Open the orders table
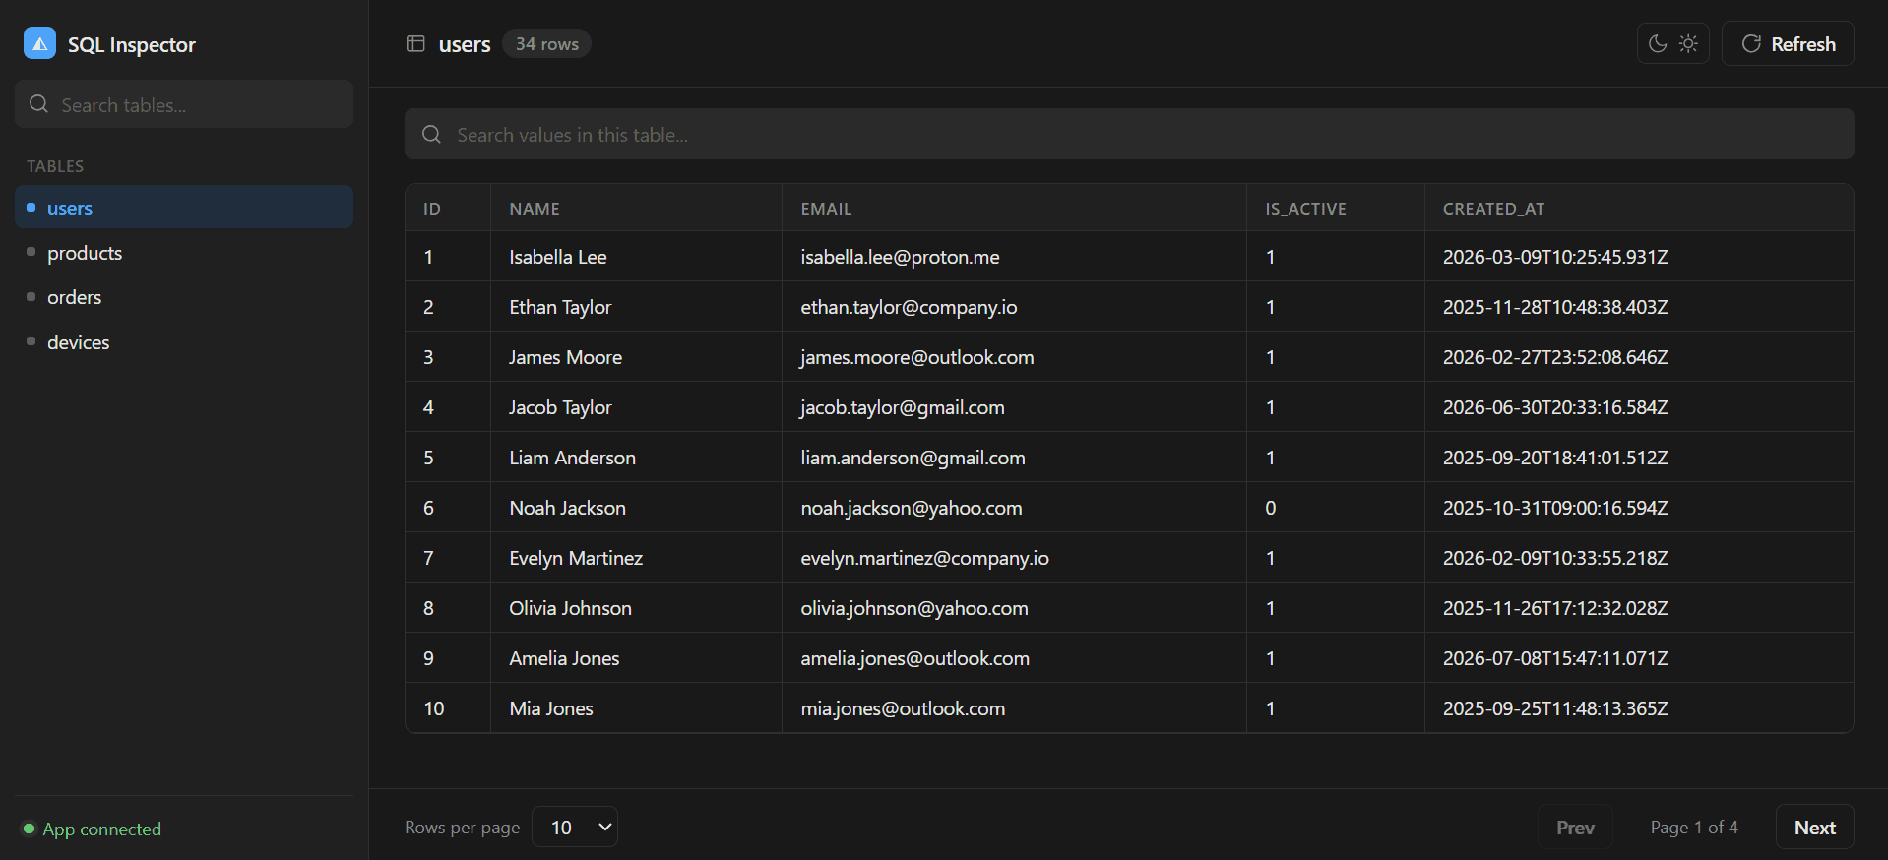The image size is (1888, 860). [184, 297]
